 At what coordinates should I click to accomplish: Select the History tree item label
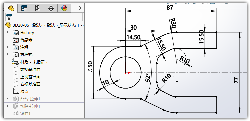[27, 33]
